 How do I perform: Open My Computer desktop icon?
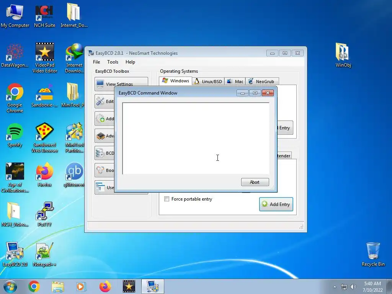[15, 15]
